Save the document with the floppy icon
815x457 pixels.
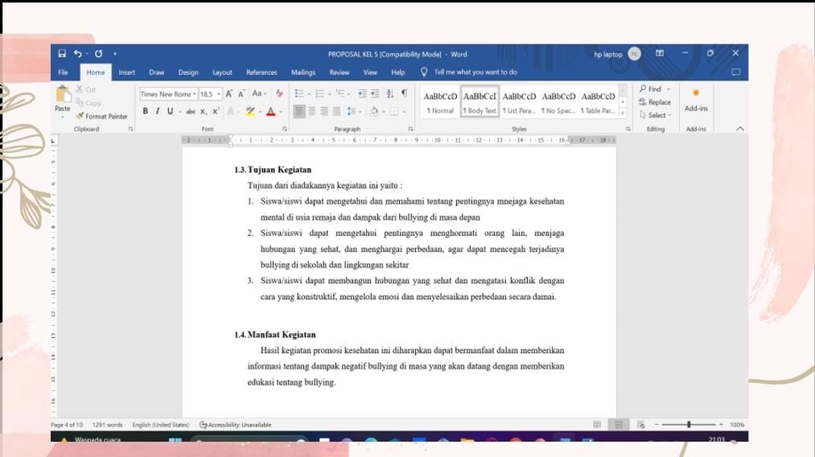pos(62,54)
